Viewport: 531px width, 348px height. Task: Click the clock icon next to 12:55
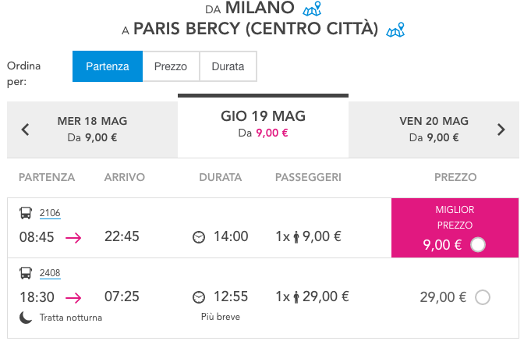[199, 297]
